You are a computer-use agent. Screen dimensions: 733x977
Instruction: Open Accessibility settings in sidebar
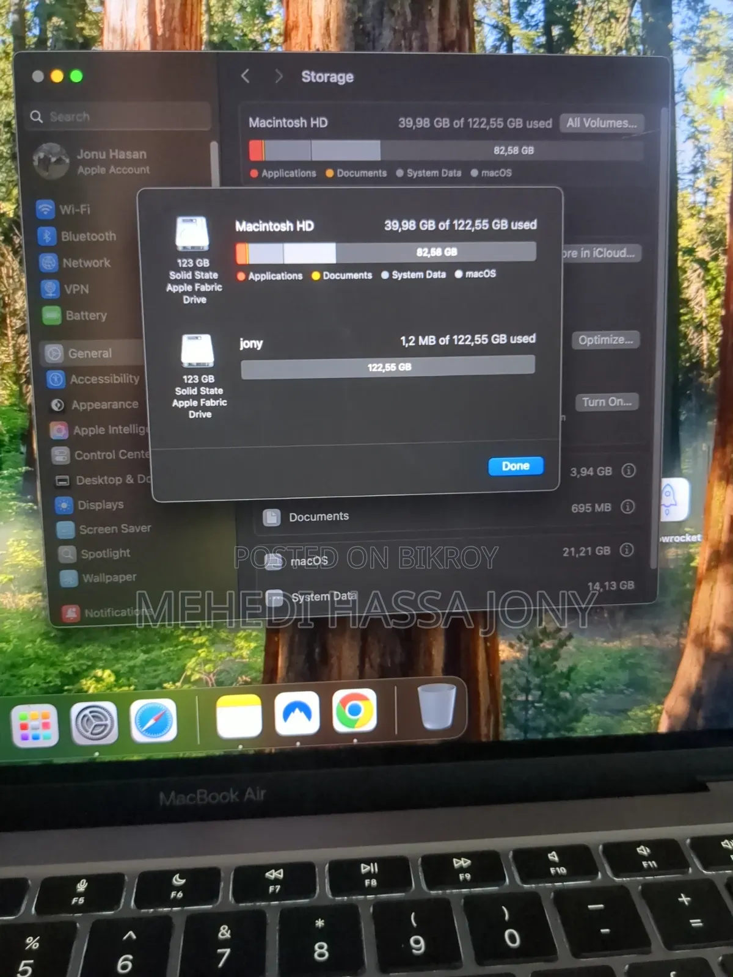click(x=94, y=379)
